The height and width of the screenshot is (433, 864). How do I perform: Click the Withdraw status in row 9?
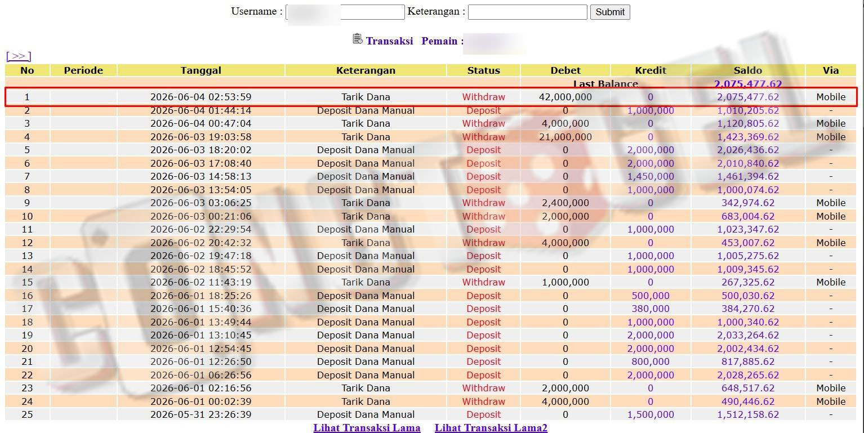pos(483,203)
